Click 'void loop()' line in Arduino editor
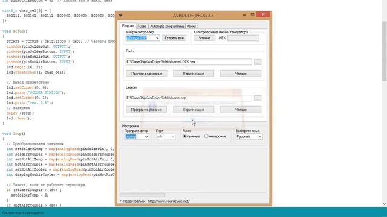The image size is (387, 217). coord(14,134)
